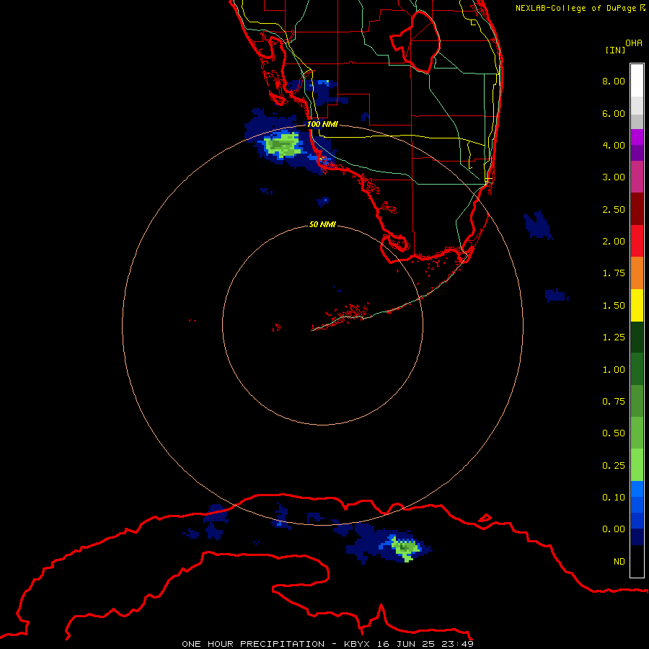Click the KBYX radar site identifier

click(x=357, y=644)
